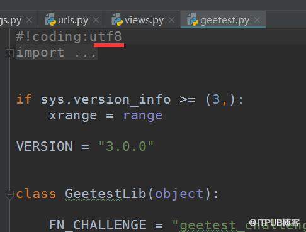Screen dimensions: 306x232
Task: Close the views.py tab
Action: pos(171,20)
